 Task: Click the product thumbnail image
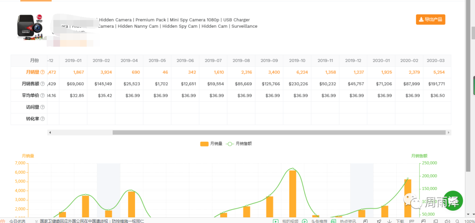[32, 27]
